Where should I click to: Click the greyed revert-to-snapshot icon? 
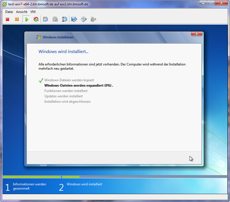coord(55,19)
